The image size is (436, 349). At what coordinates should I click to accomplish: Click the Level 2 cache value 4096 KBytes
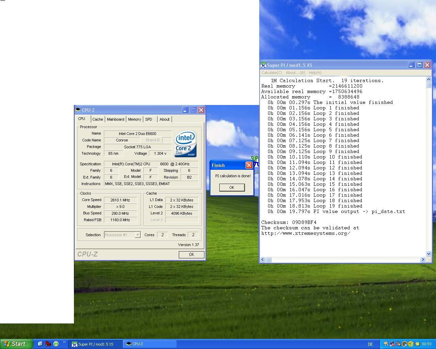pos(182,213)
